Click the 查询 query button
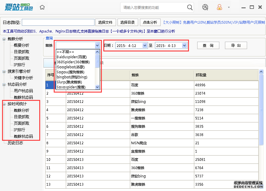The image size is (266, 191). [208, 46]
